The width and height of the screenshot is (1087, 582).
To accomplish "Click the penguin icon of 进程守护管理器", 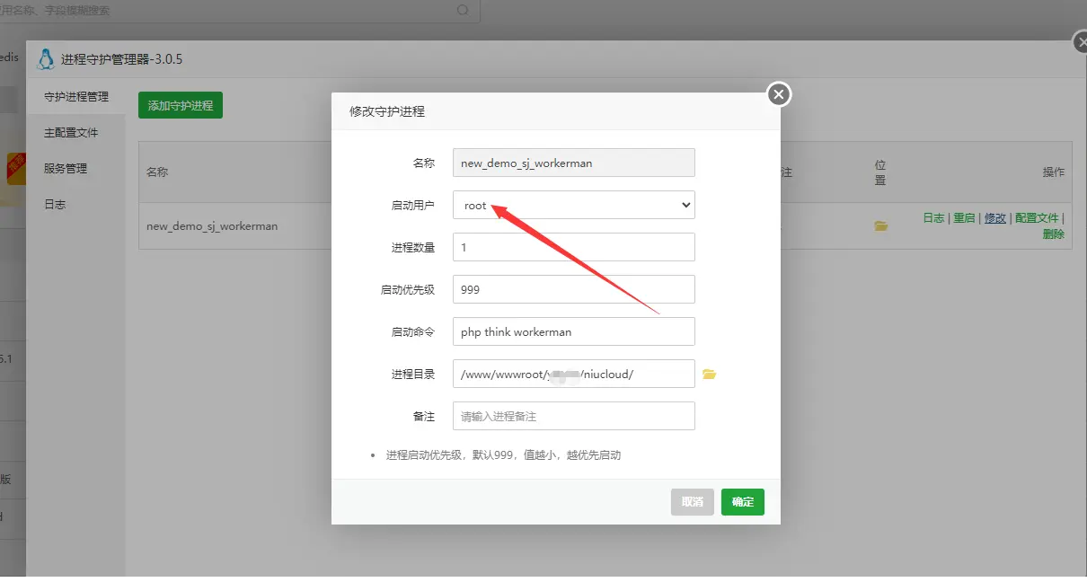I will [x=45, y=60].
